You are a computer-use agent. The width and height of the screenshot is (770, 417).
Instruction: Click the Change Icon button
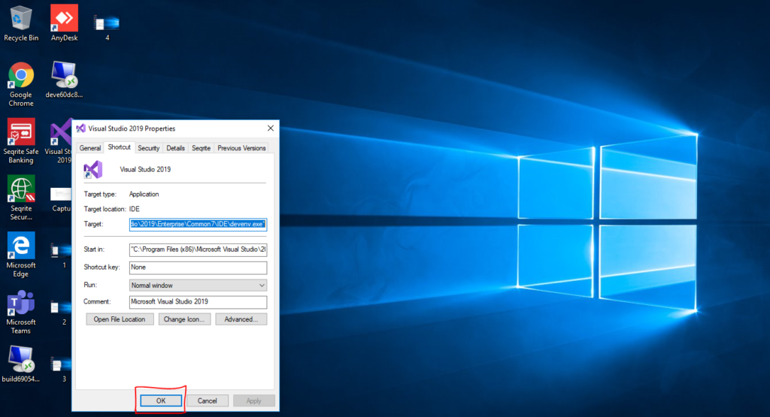[x=184, y=319]
